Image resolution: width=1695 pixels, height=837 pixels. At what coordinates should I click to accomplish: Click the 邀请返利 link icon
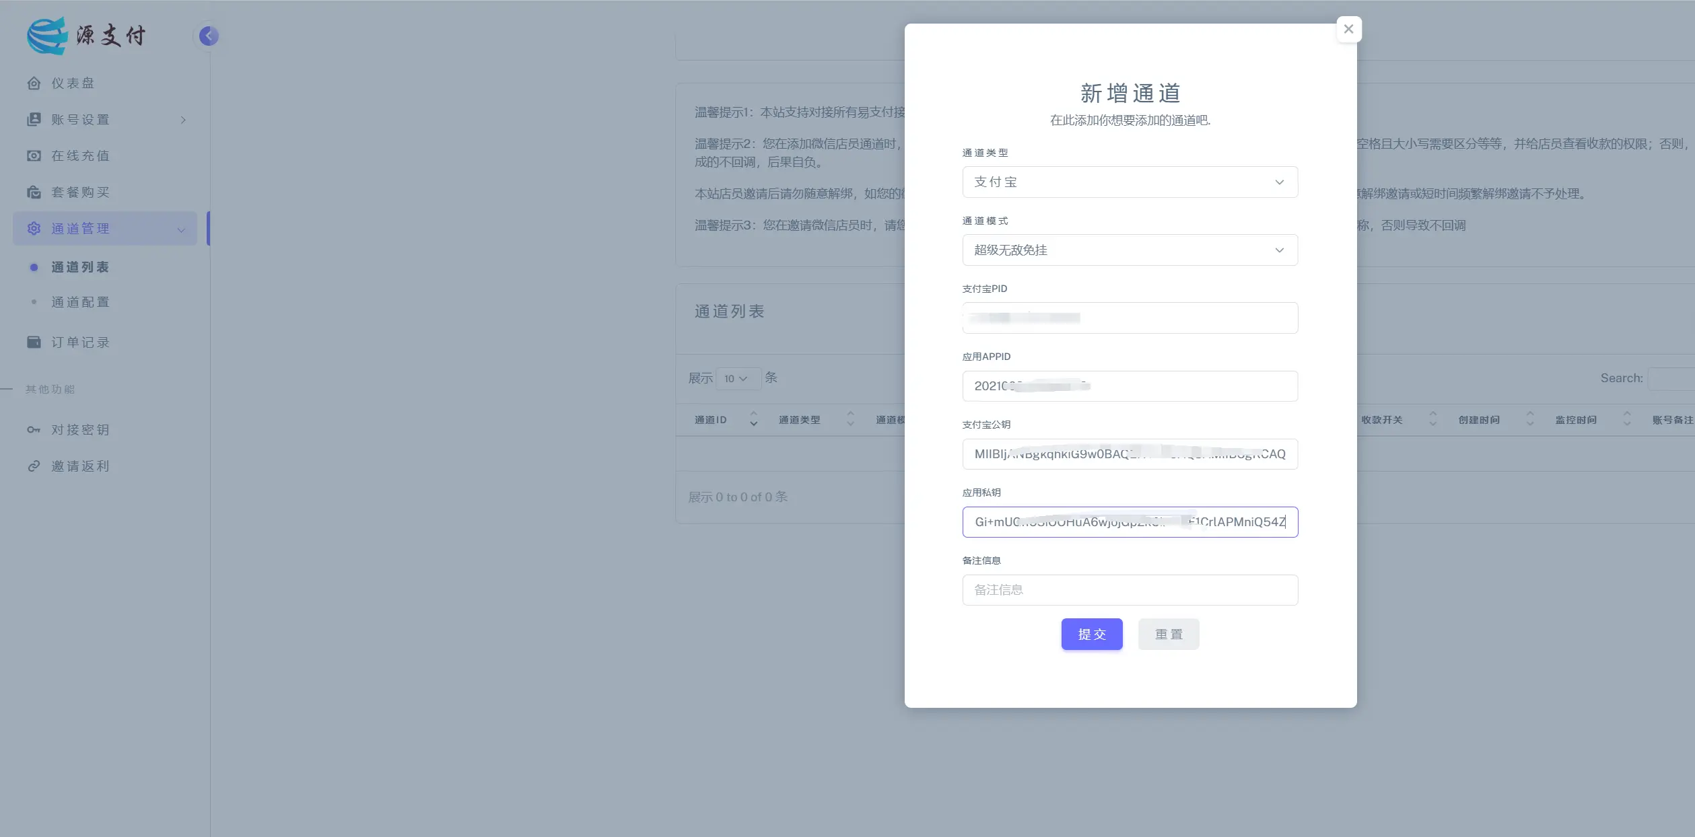(34, 466)
